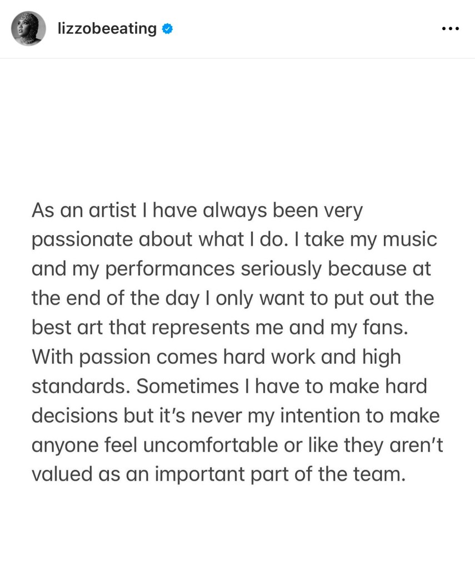Viewport: 475px width, 569px height.
Task: Tap the line starting "the end of the day"
Action: coord(233,298)
